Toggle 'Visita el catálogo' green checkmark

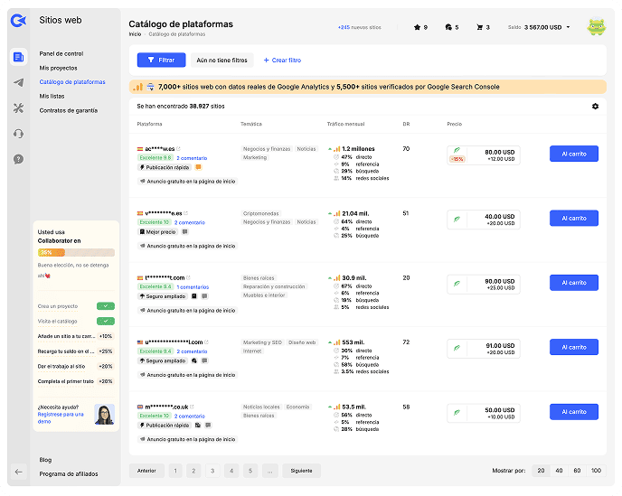pos(106,321)
